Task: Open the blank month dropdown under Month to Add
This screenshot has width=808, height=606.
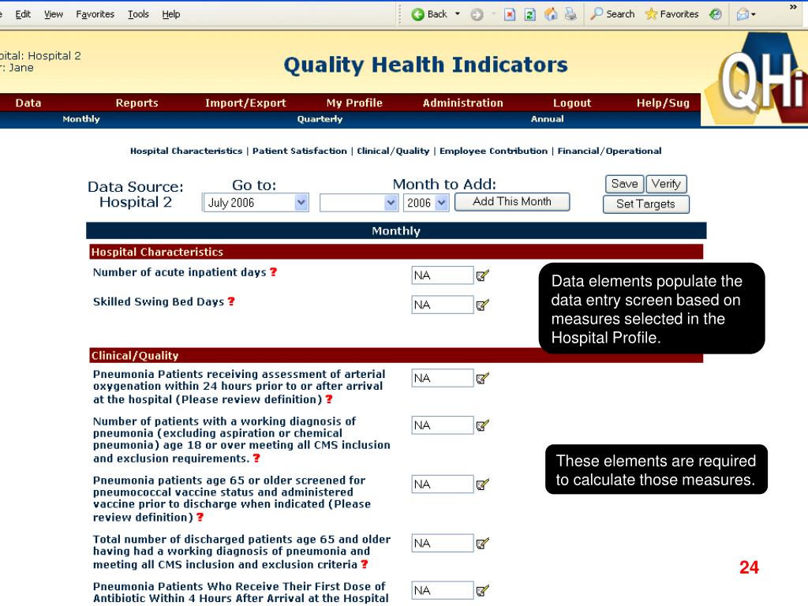Action: [x=359, y=203]
